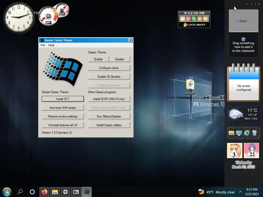
Task: Open the widgets folder on the desktop
Action: (190, 87)
